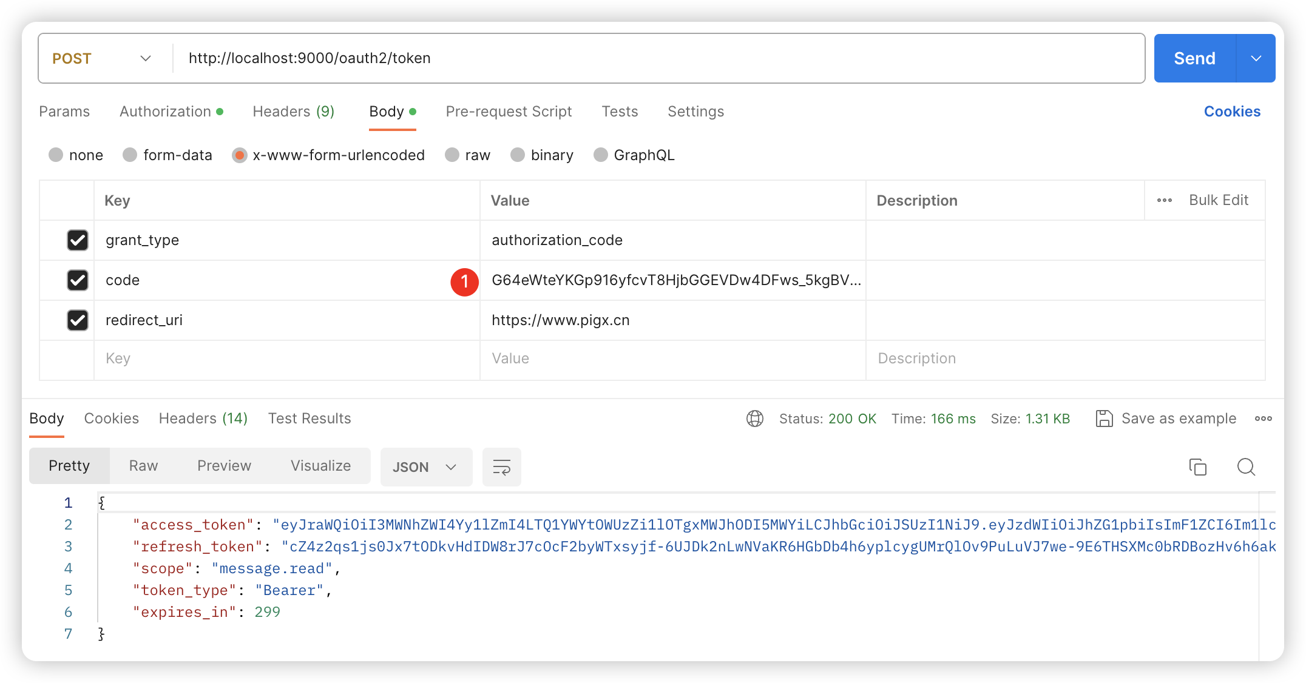Viewport: 1306px width, 683px height.
Task: Click the Send button
Action: [x=1194, y=58]
